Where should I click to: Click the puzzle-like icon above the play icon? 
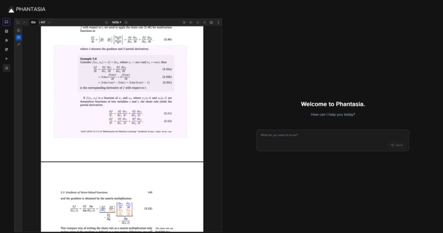pos(7,49)
